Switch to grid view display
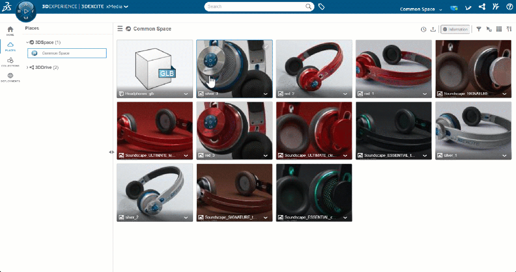The height and width of the screenshot is (272, 516). pyautogui.click(x=499, y=29)
